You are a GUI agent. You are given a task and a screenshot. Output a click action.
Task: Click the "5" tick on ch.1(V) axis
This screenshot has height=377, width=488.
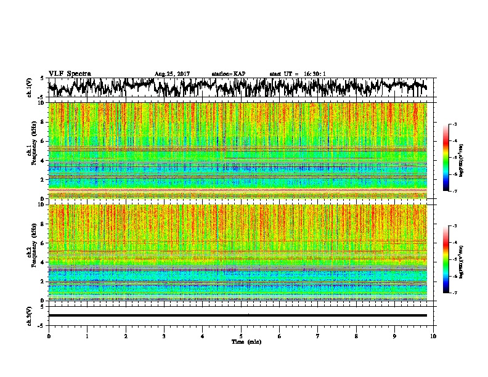(x=42, y=78)
